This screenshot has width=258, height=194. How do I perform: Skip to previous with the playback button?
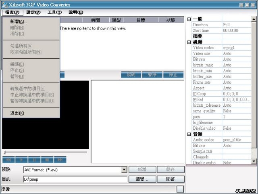(8, 160)
